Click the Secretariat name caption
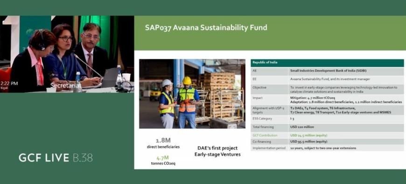 tap(66, 85)
